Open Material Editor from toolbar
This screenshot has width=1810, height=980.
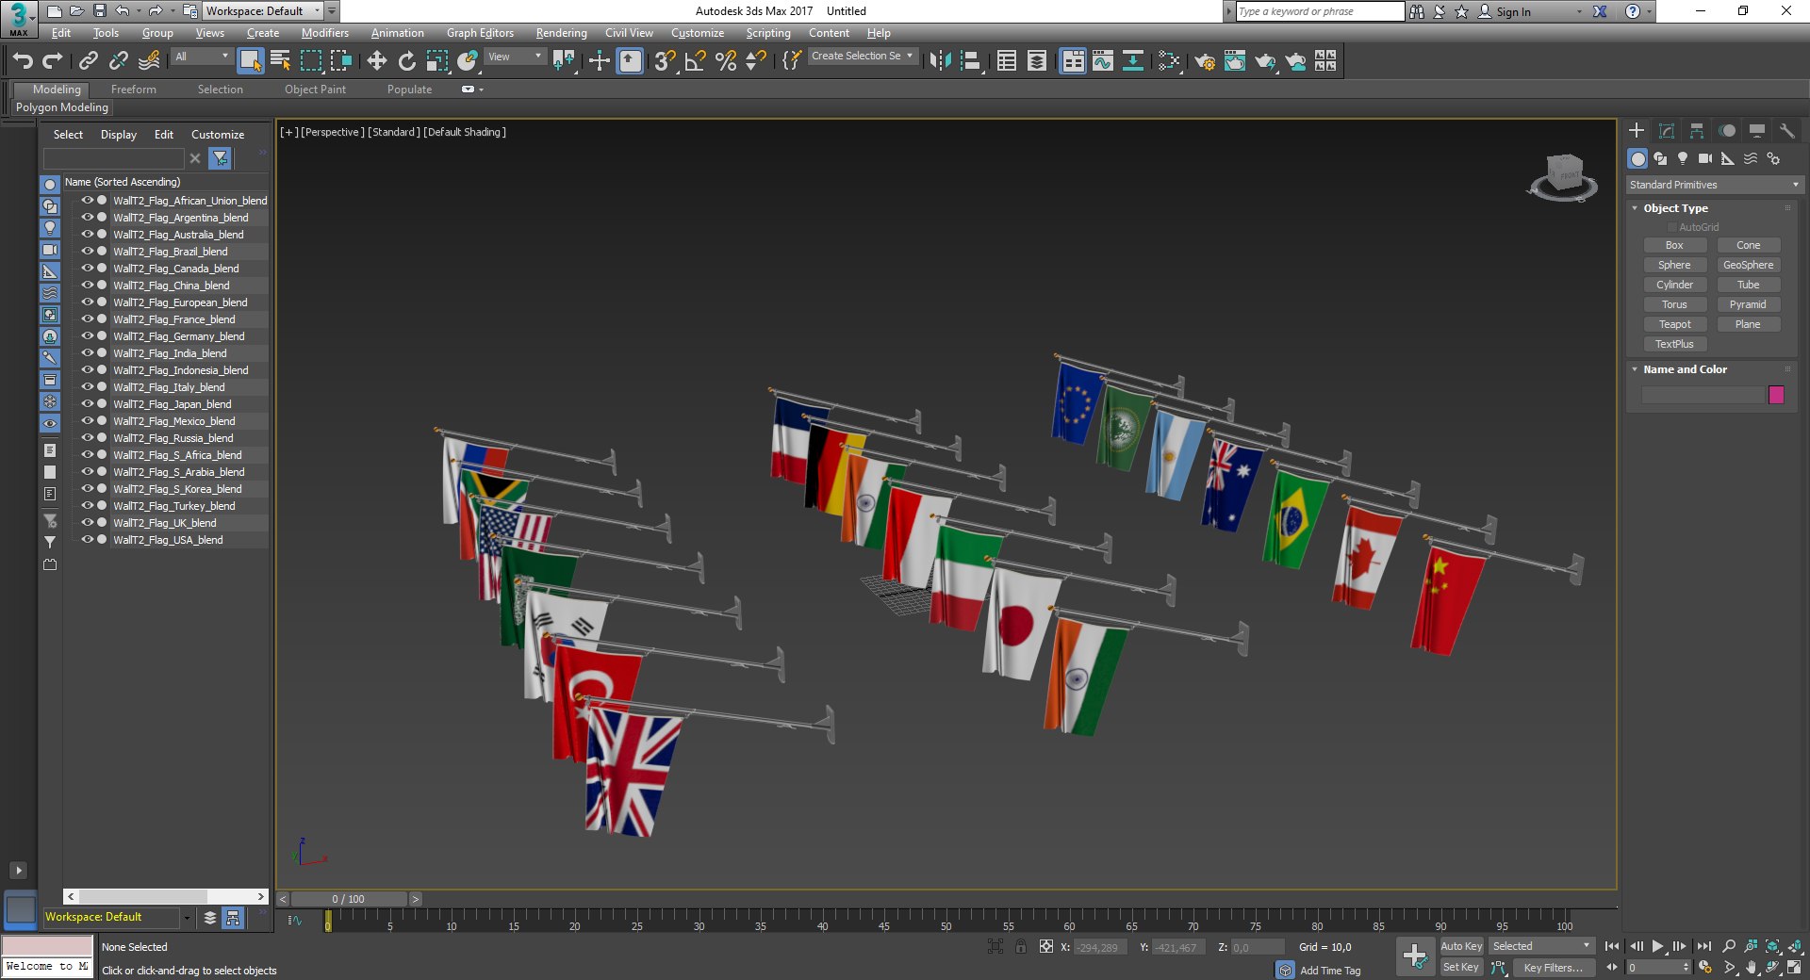pos(1169,61)
